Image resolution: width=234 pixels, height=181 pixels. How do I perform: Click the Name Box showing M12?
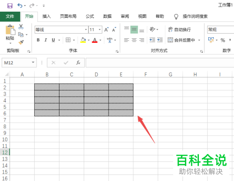click(16, 63)
